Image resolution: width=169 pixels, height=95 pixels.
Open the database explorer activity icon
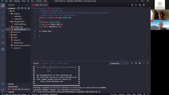pos(3,37)
